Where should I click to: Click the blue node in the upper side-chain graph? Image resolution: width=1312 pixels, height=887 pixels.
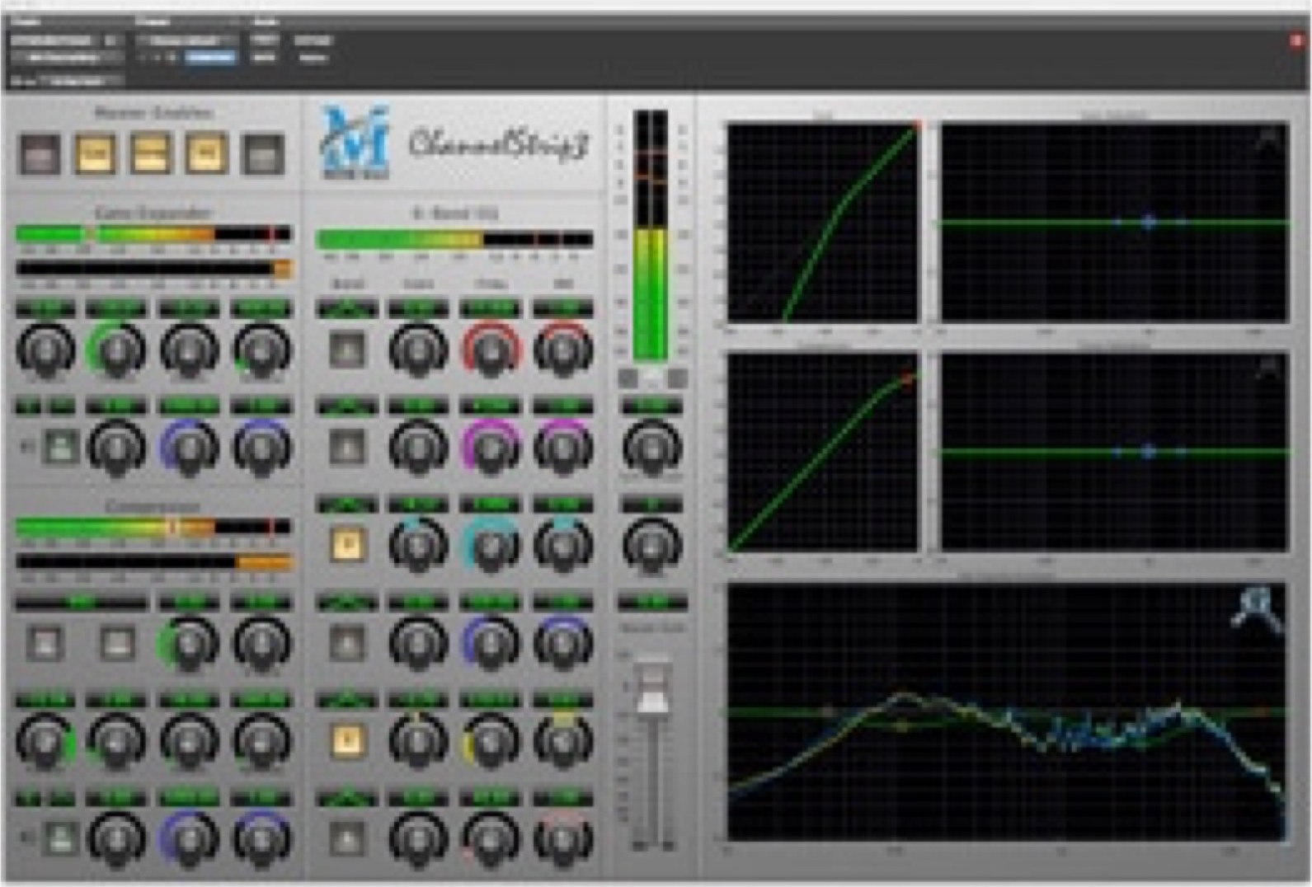click(x=1148, y=222)
